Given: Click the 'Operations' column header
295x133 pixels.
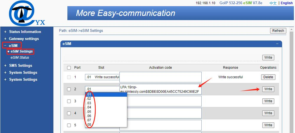Looking at the screenshot, I should (268, 68).
